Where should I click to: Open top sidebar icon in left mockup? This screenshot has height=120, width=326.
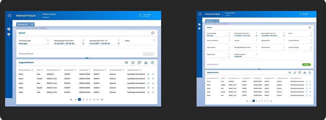click(9, 29)
